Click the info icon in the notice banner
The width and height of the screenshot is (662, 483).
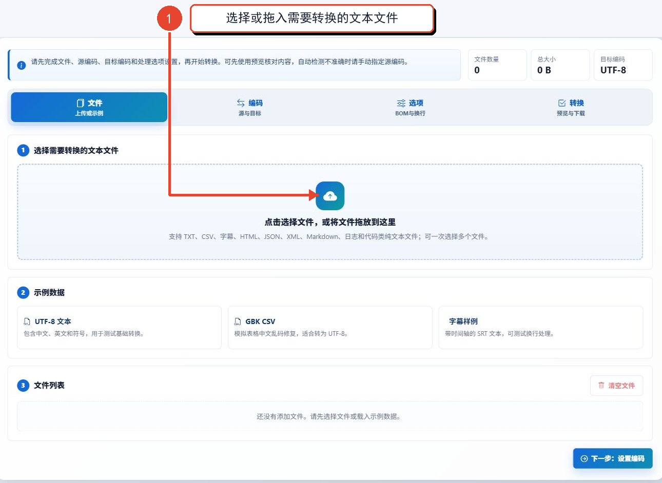[22, 65]
